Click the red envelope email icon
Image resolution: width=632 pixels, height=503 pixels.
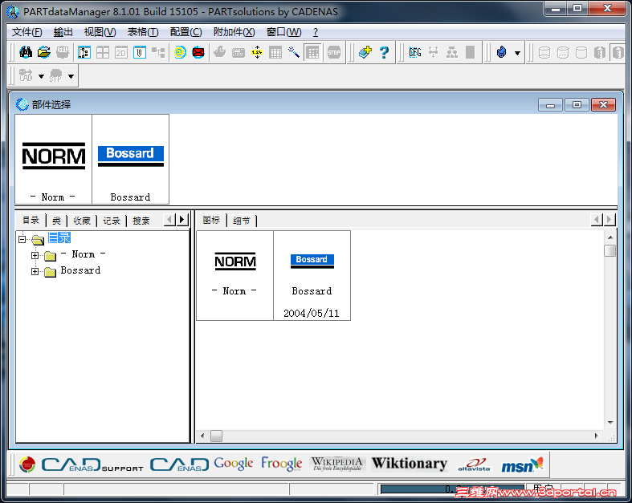pos(198,52)
